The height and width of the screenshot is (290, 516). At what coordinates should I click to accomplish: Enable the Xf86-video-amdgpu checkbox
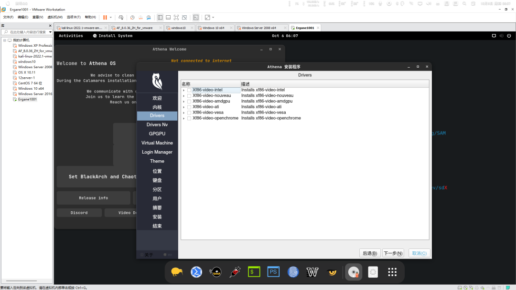point(189,101)
